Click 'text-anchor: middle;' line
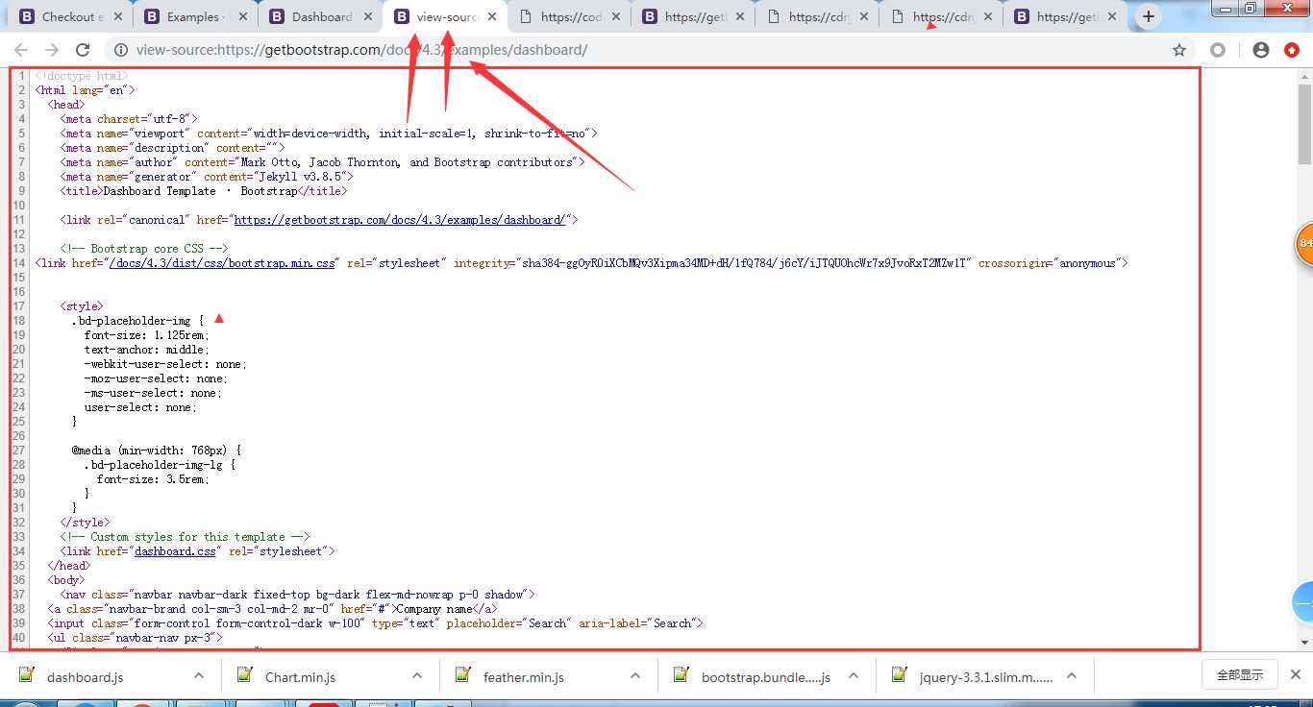The width and height of the screenshot is (1313, 707). (146, 350)
